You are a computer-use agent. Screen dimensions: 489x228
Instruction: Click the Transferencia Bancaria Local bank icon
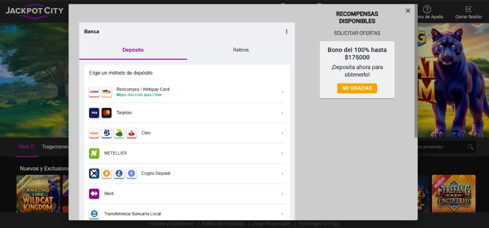pyautogui.click(x=94, y=214)
